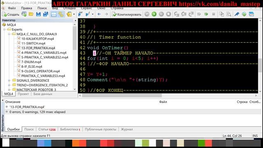Select file 4-PRAKTIKA_C_VARIABLES.mq4

44,53
